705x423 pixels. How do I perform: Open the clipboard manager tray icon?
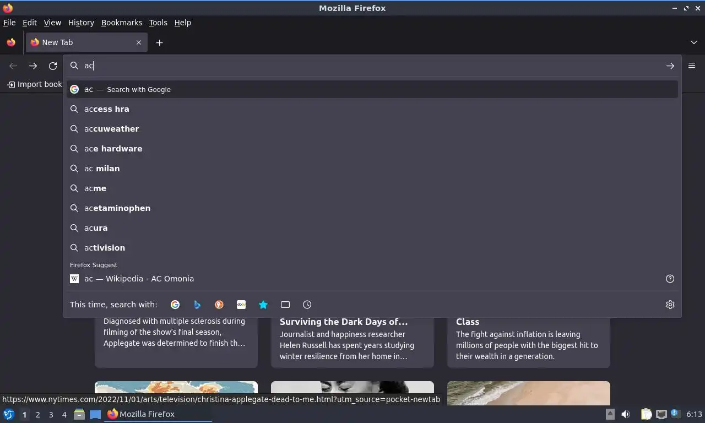646,414
